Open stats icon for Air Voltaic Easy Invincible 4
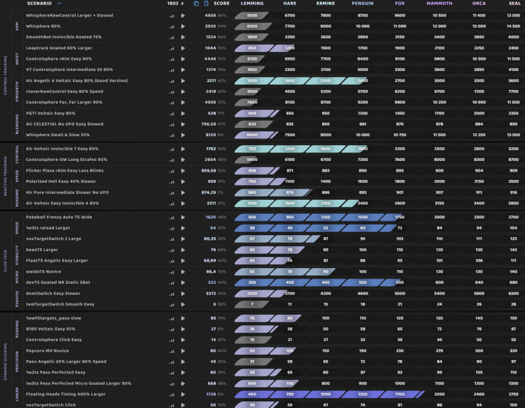 click(x=172, y=204)
